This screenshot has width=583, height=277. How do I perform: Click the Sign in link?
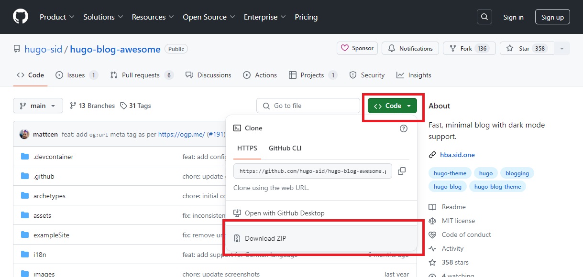(x=513, y=17)
